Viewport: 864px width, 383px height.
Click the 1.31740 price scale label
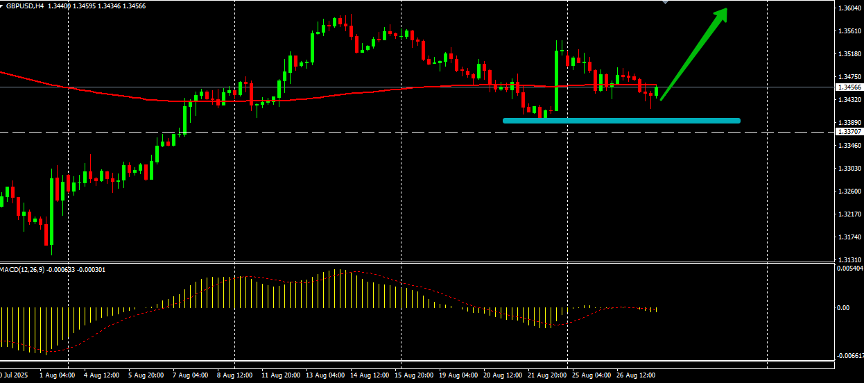coord(849,237)
